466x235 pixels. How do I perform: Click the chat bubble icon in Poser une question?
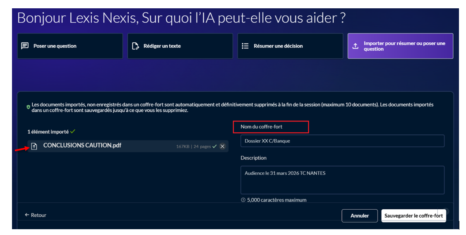click(25, 46)
